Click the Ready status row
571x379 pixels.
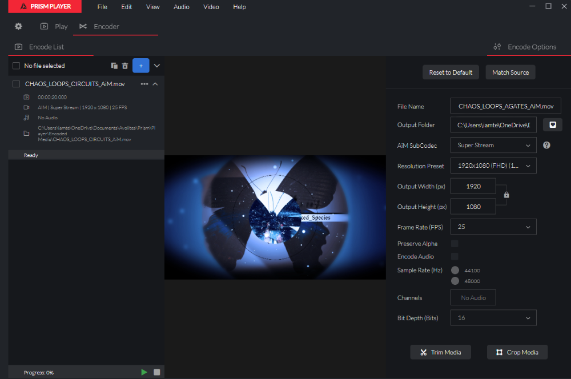pyautogui.click(x=86, y=155)
